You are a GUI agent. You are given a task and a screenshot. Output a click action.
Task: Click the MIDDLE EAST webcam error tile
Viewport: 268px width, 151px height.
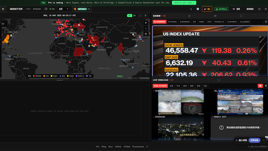click(239, 128)
